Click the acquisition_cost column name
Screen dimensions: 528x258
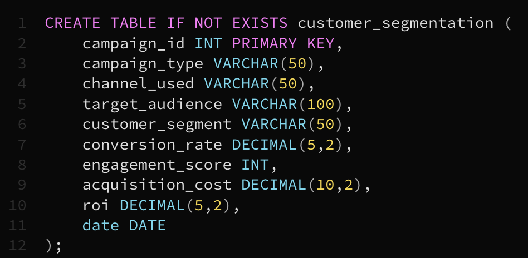tap(157, 185)
